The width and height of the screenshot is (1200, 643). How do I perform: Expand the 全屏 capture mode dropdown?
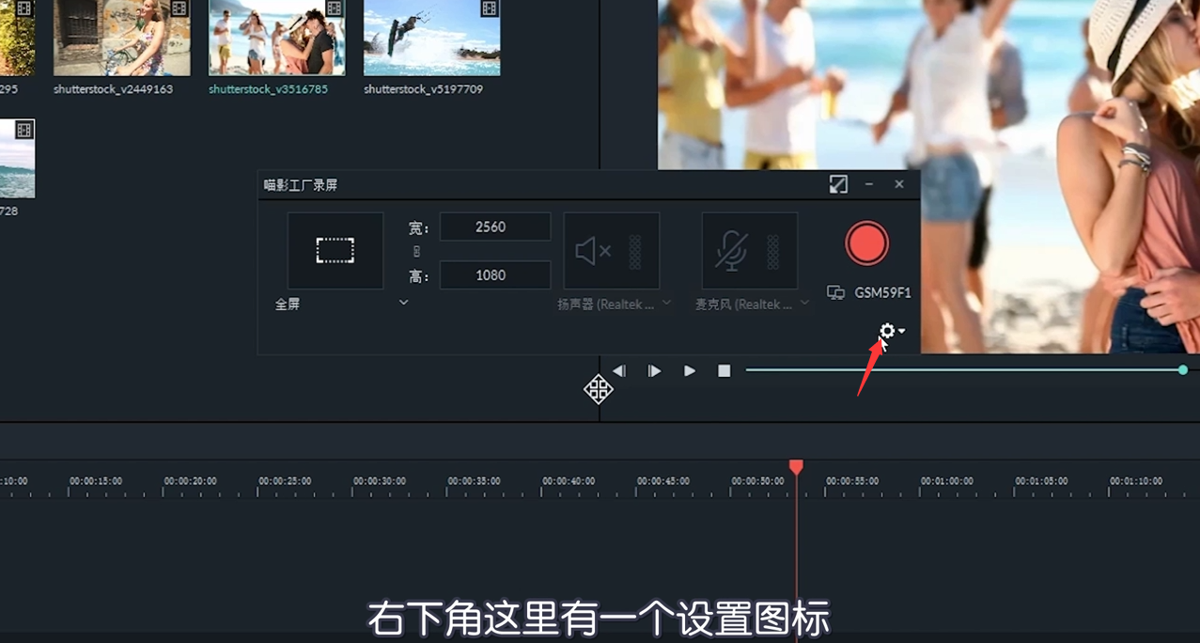[403, 303]
